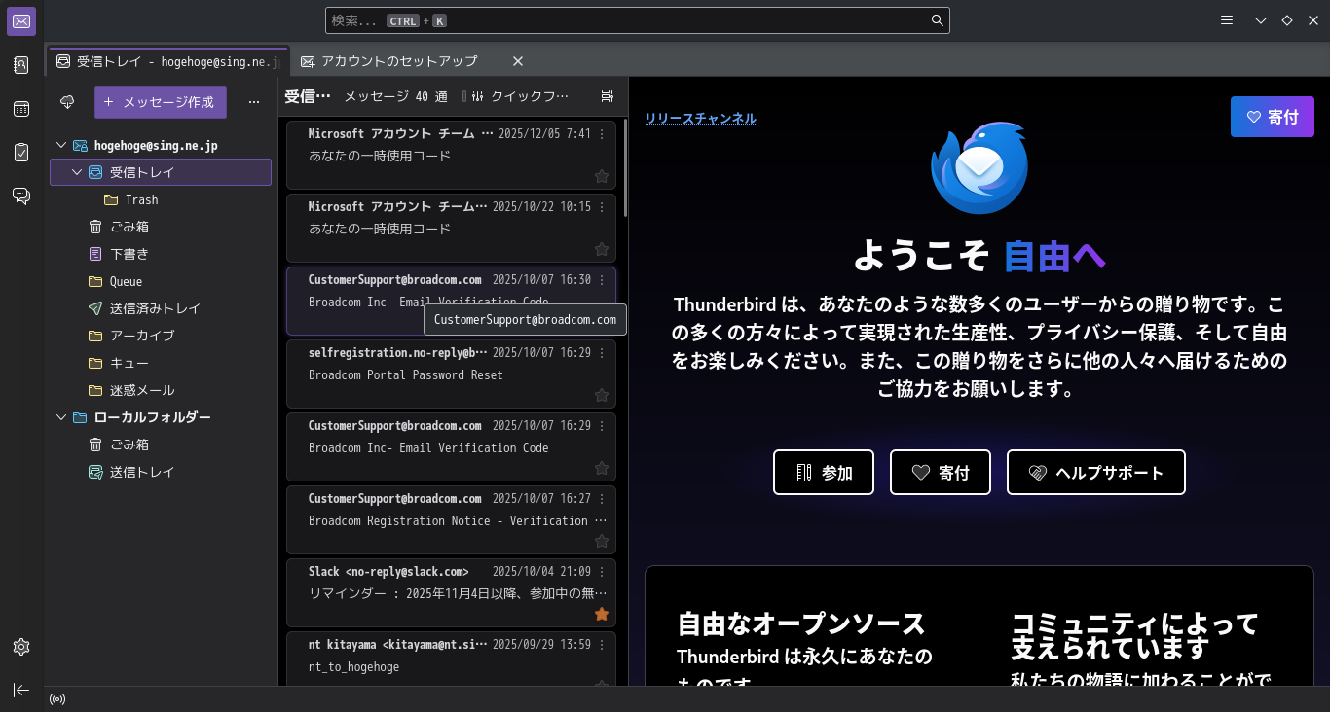Select 下書き drafts folder
This screenshot has width=1330, height=712.
(x=161, y=254)
